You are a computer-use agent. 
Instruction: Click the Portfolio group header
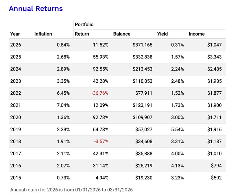tap(84, 25)
